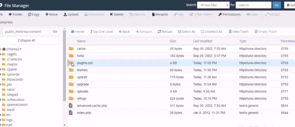
Task: Expand the etc tree folder
Action: [1, 115]
